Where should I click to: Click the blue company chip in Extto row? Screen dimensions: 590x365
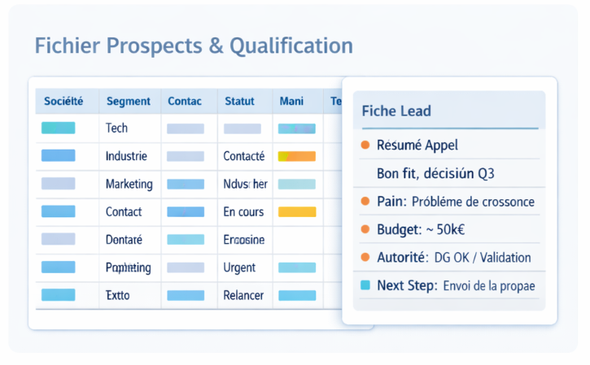(x=58, y=295)
